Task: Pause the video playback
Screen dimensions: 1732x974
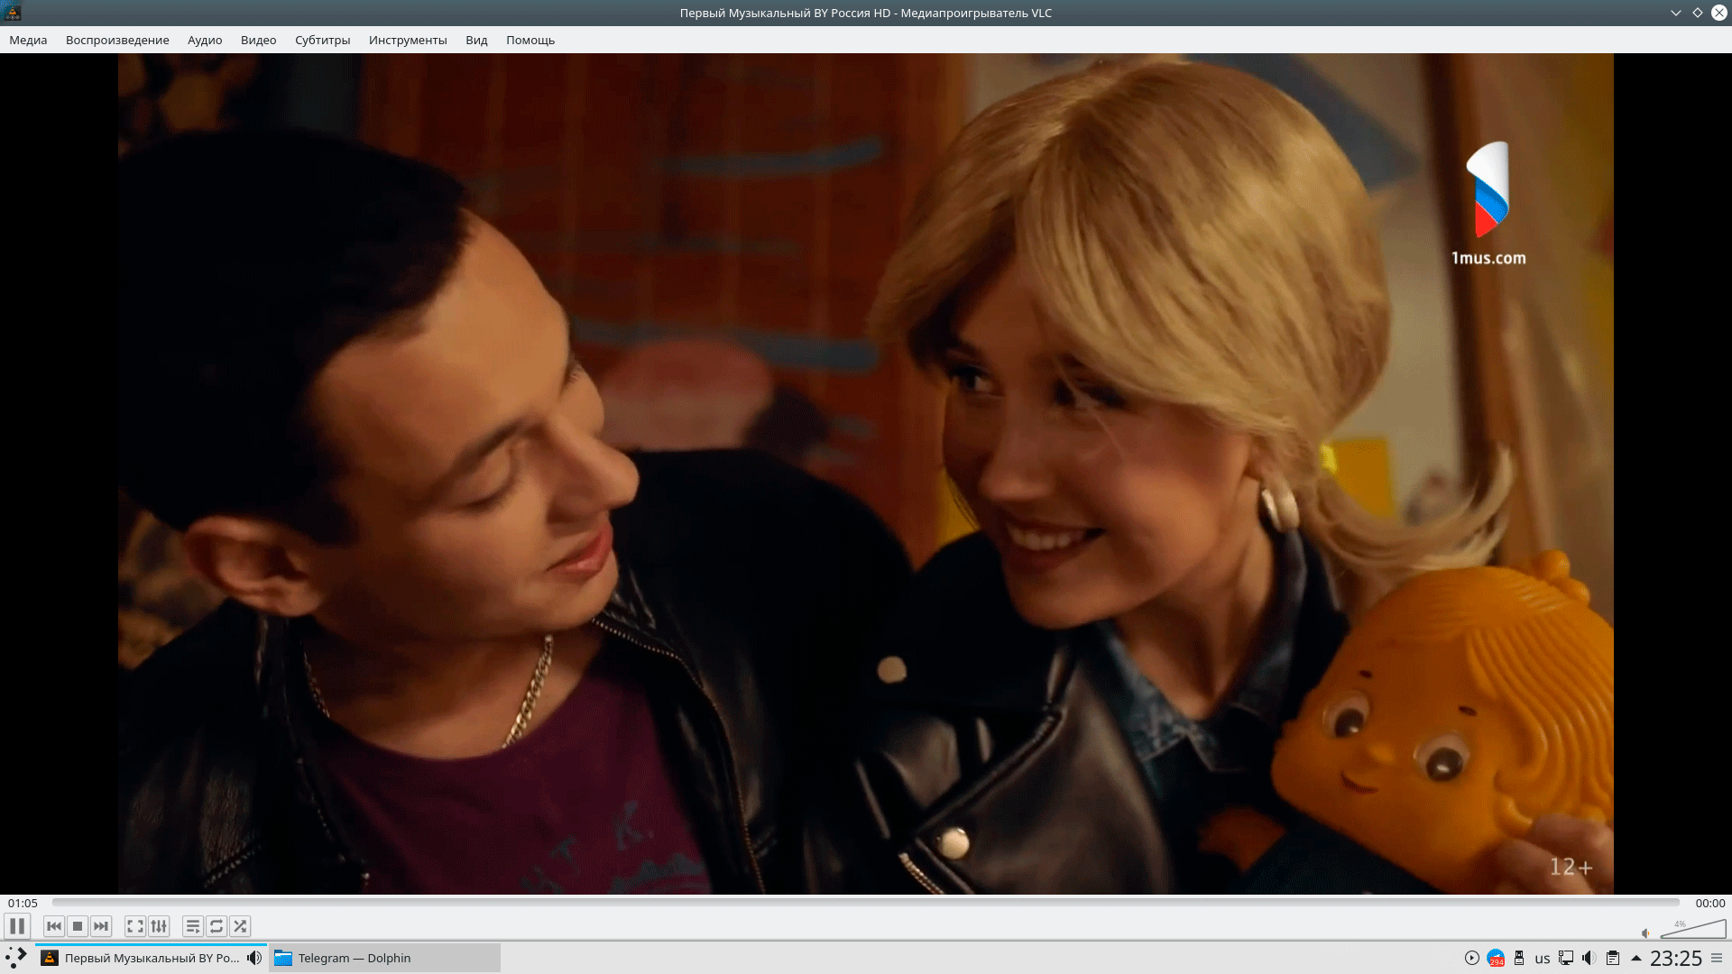Action: click(x=17, y=926)
